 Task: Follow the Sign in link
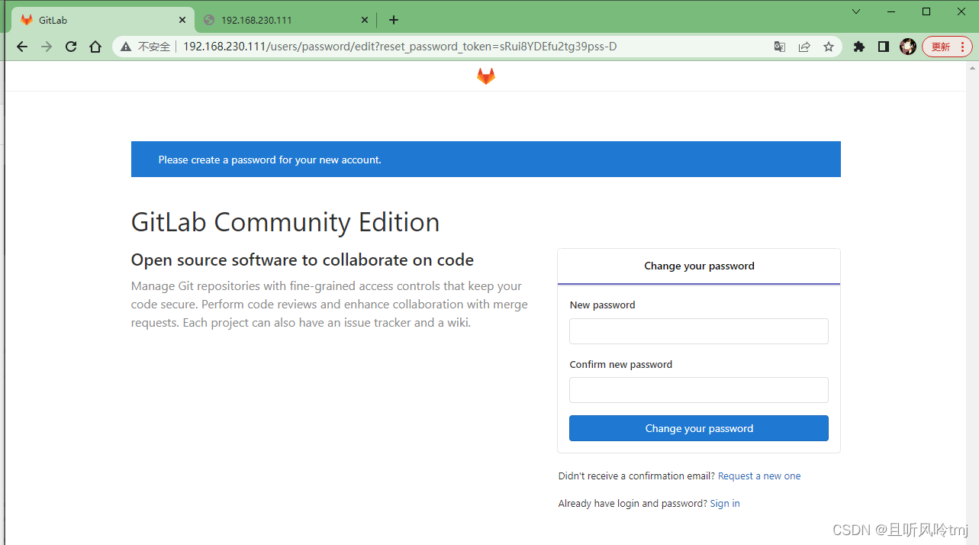coord(725,504)
